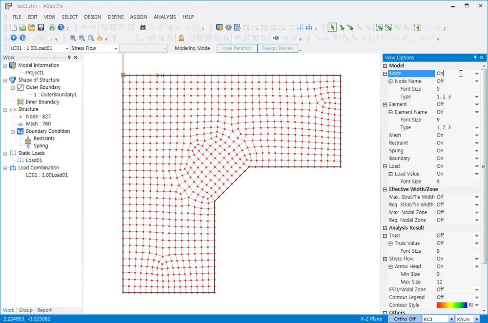Open the ANALYSIS menu
The height and width of the screenshot is (323, 488).
pyautogui.click(x=164, y=17)
